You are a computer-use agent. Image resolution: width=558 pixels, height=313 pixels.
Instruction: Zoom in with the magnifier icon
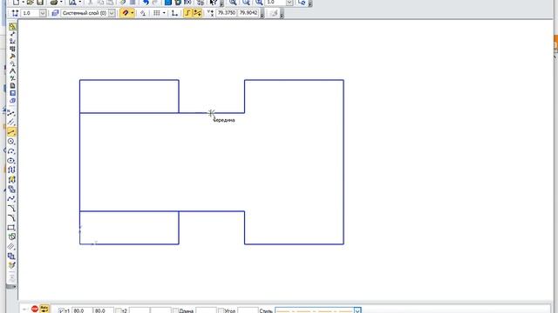pos(233,3)
